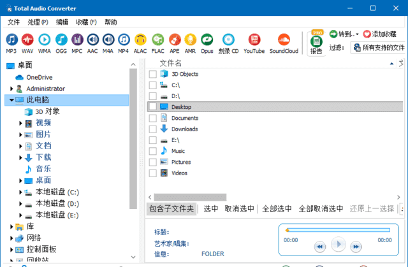Expand the 文档 folder node
The height and width of the screenshot is (267, 408).
[x=20, y=146]
